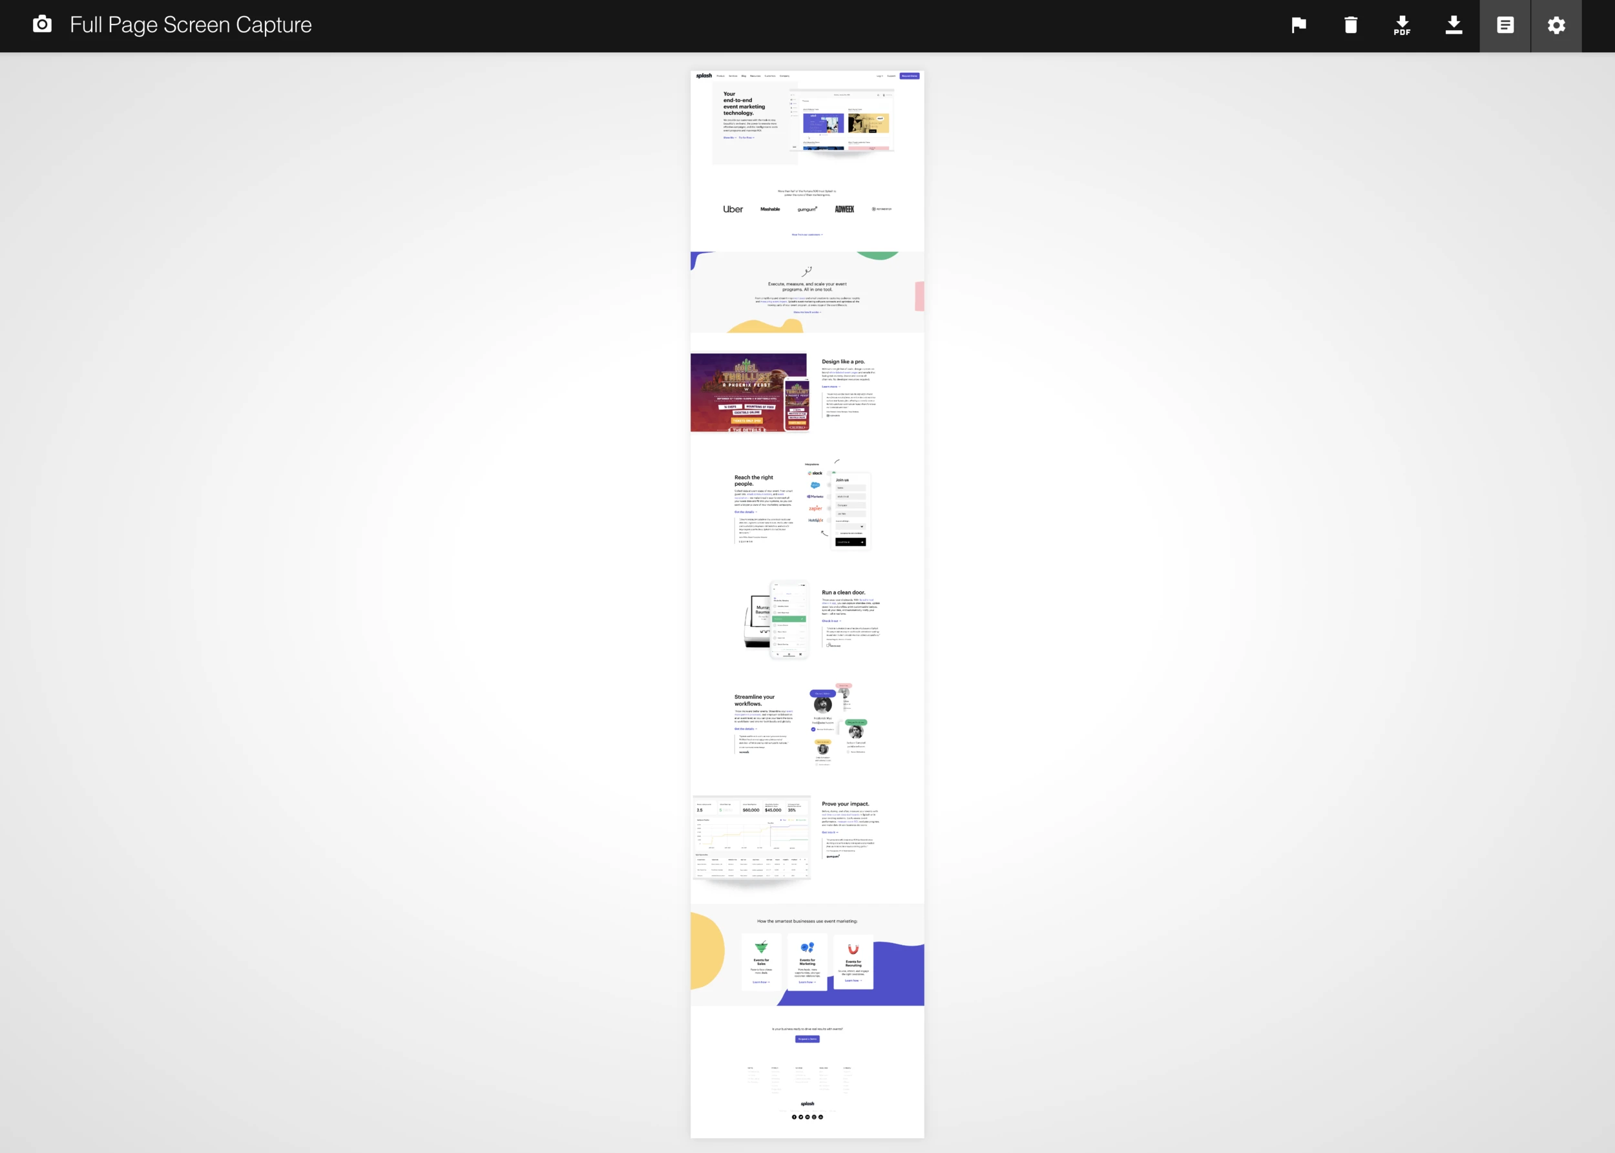The width and height of the screenshot is (1615, 1153).
Task: Click the Design like a pro heading
Action: 843,361
